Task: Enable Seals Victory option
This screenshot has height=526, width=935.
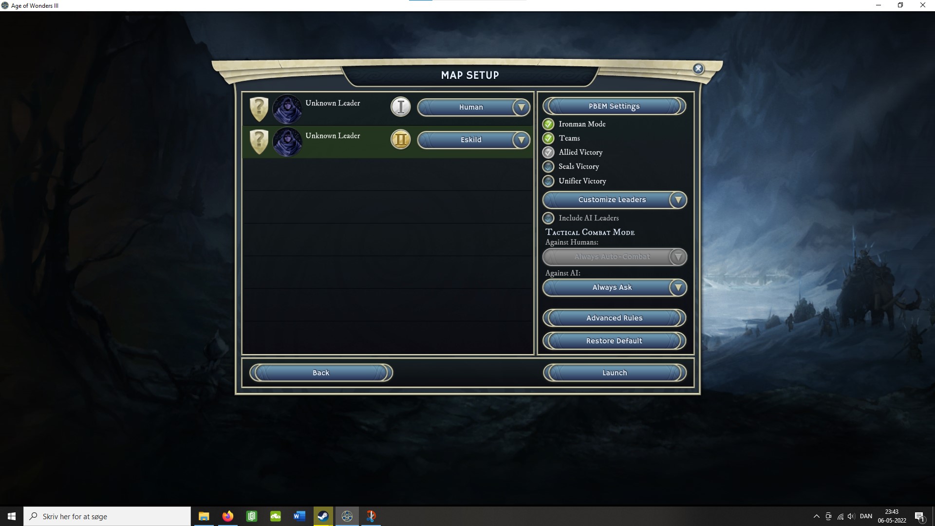Action: pyautogui.click(x=548, y=167)
